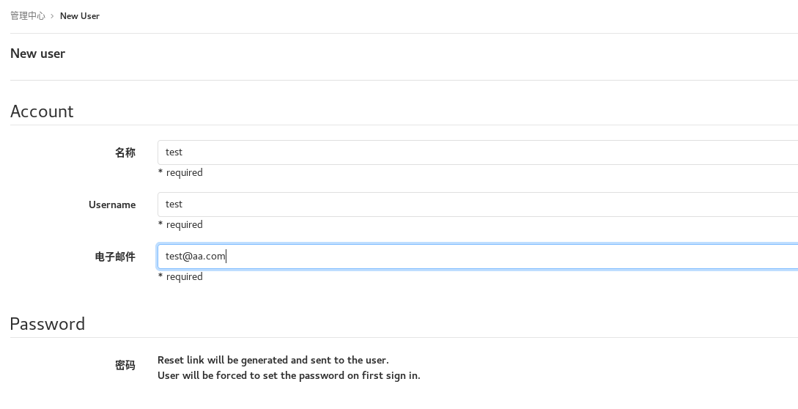
Task: Click into the 电子邮件 email field
Action: 476,257
